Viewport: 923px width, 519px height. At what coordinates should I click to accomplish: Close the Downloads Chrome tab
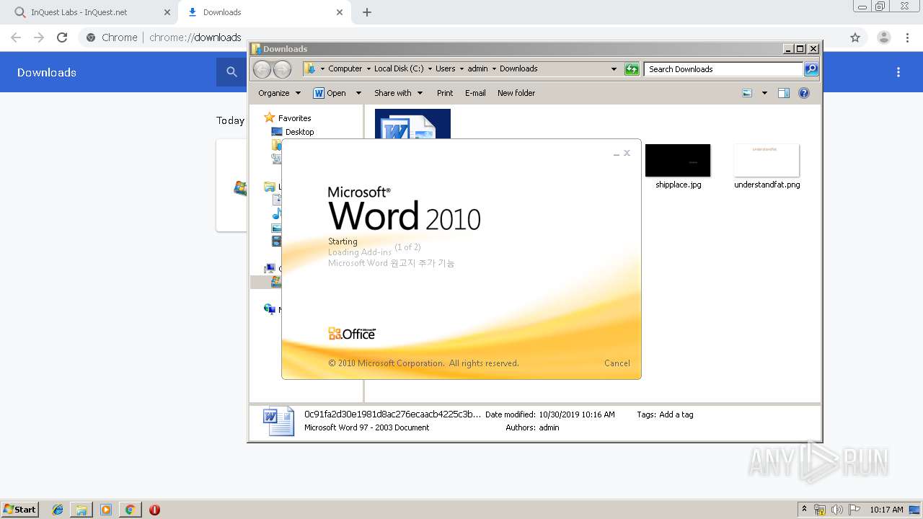coord(340,12)
